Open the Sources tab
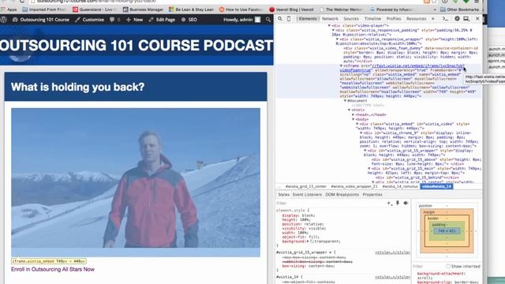The image size is (505, 284). pyautogui.click(x=351, y=19)
